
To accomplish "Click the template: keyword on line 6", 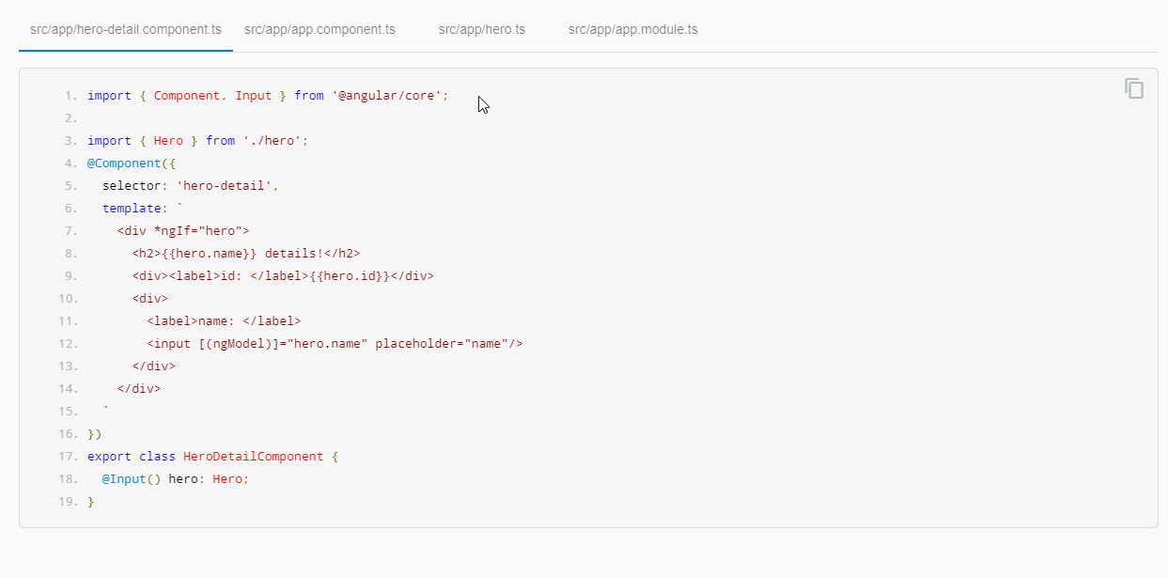I will (x=135, y=209).
